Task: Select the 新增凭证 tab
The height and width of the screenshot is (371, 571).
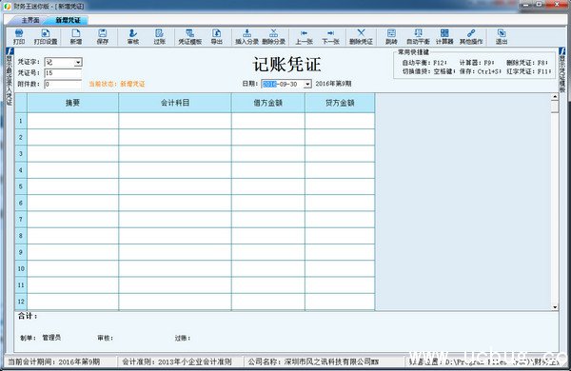Action: point(68,20)
